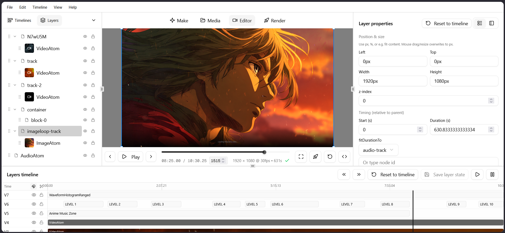
Task: Switch to split panel layout icon
Action: [492, 23]
